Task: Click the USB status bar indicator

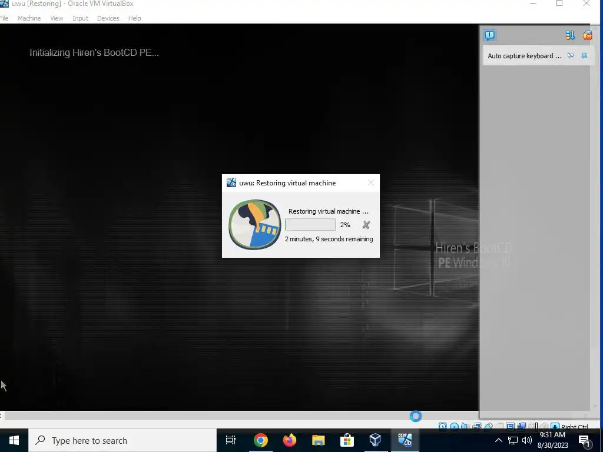Action: pos(488,426)
